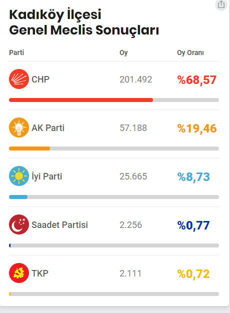This screenshot has height=313, width=230.
Task: Click the CHP percentage %68,57
Action: pyautogui.click(x=197, y=80)
